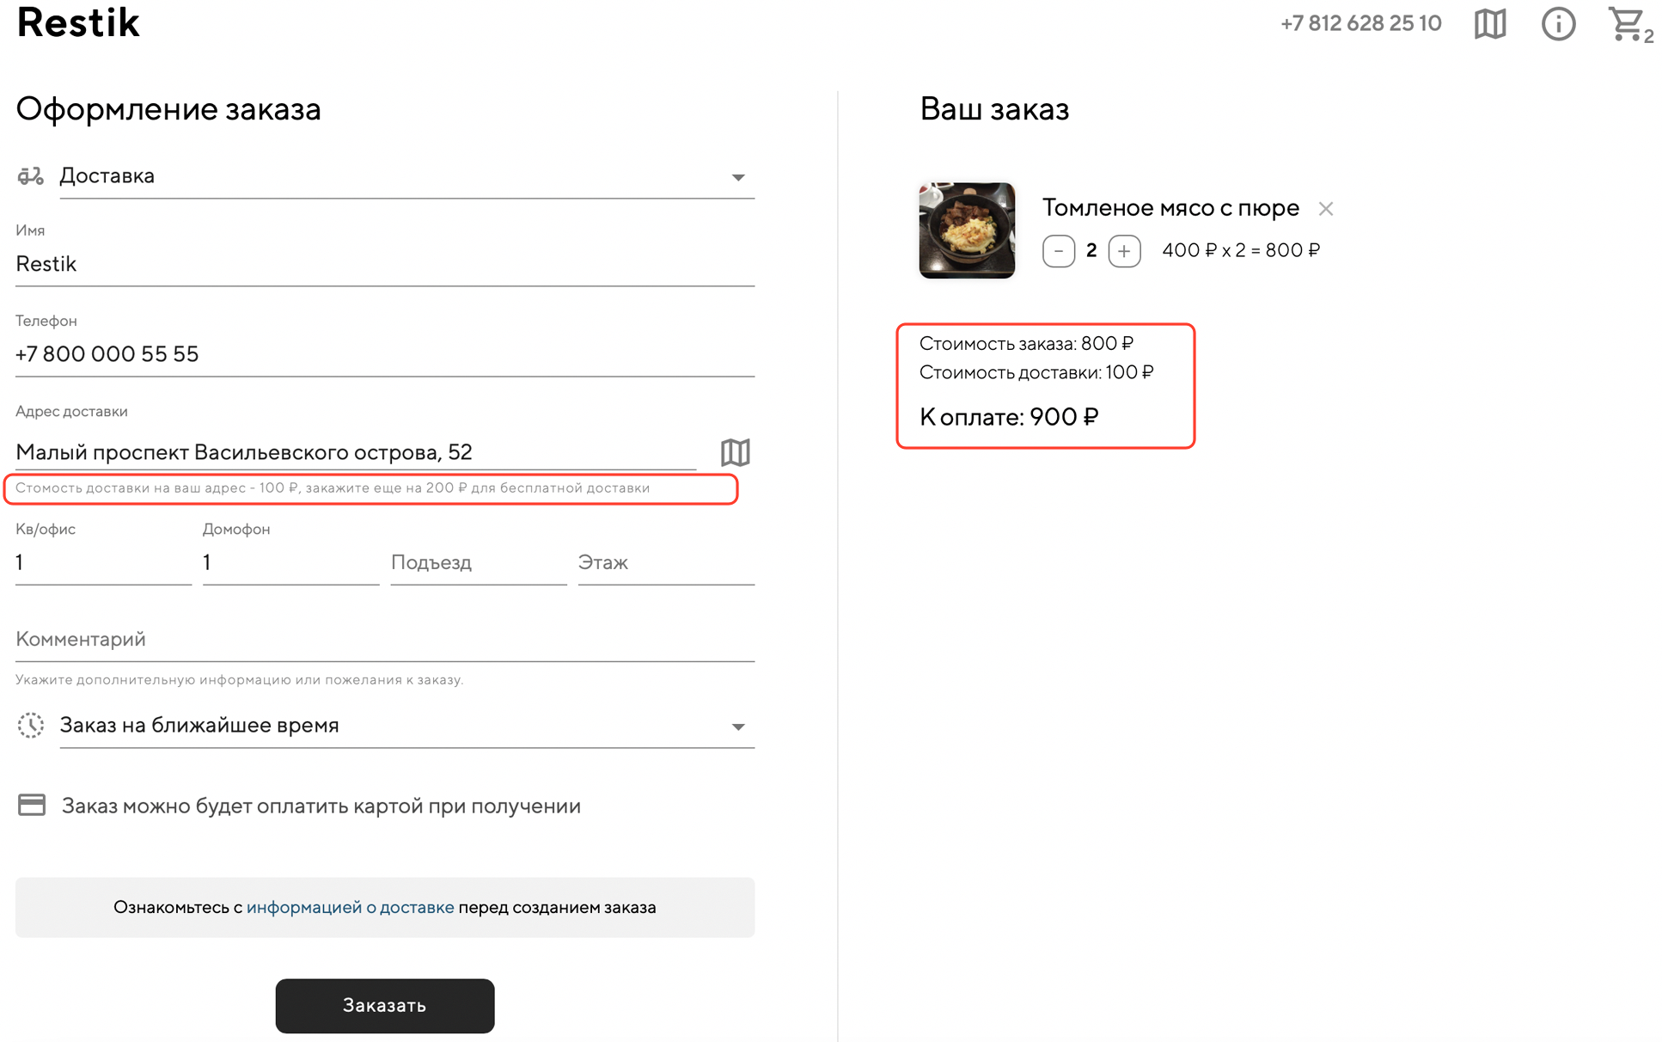Click the delivery scooter icon
This screenshot has height=1042, width=1662.
31,176
